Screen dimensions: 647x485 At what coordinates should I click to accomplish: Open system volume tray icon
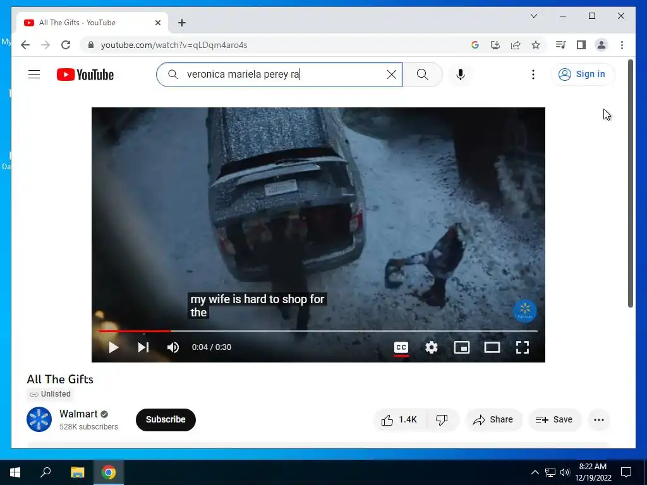[x=565, y=472]
